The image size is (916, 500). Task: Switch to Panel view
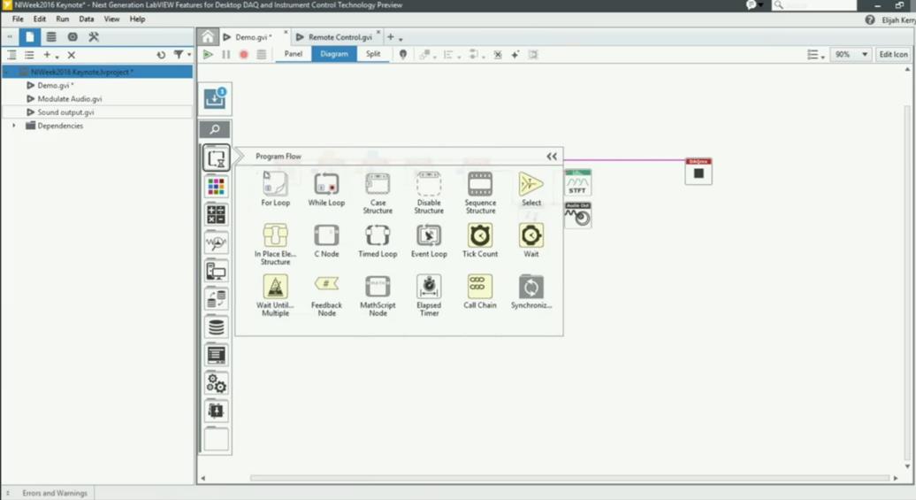click(x=293, y=54)
